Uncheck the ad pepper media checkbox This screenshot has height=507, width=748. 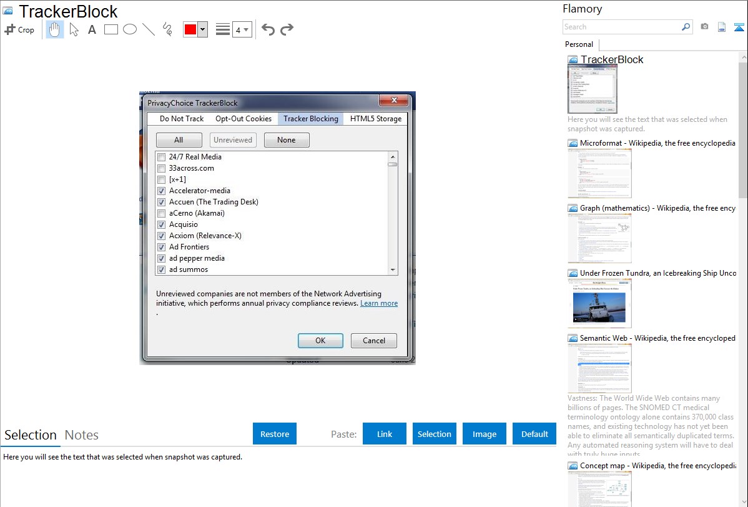click(162, 259)
